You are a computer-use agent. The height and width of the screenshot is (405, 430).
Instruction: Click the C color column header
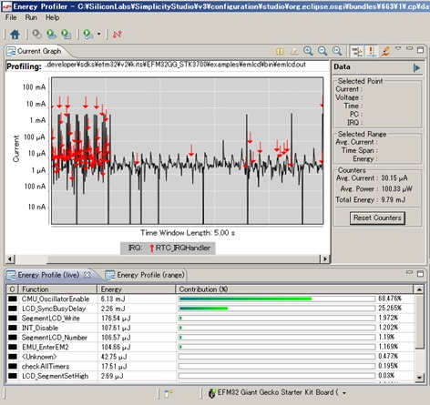point(12,289)
